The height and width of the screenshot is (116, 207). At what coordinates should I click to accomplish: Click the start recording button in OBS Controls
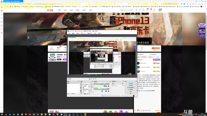tap(131, 86)
